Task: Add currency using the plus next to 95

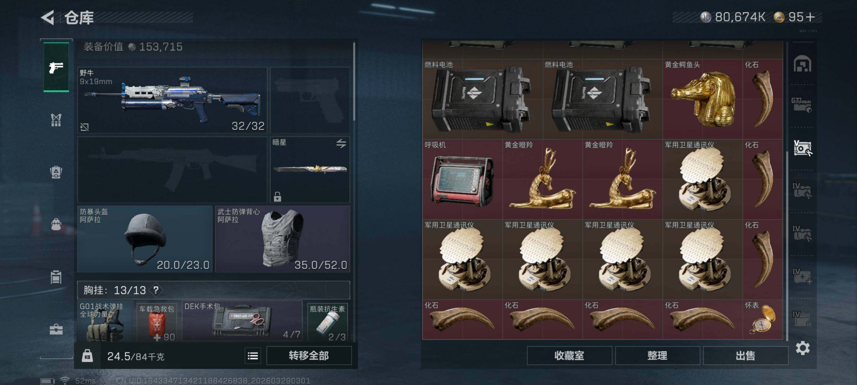Action: click(810, 16)
